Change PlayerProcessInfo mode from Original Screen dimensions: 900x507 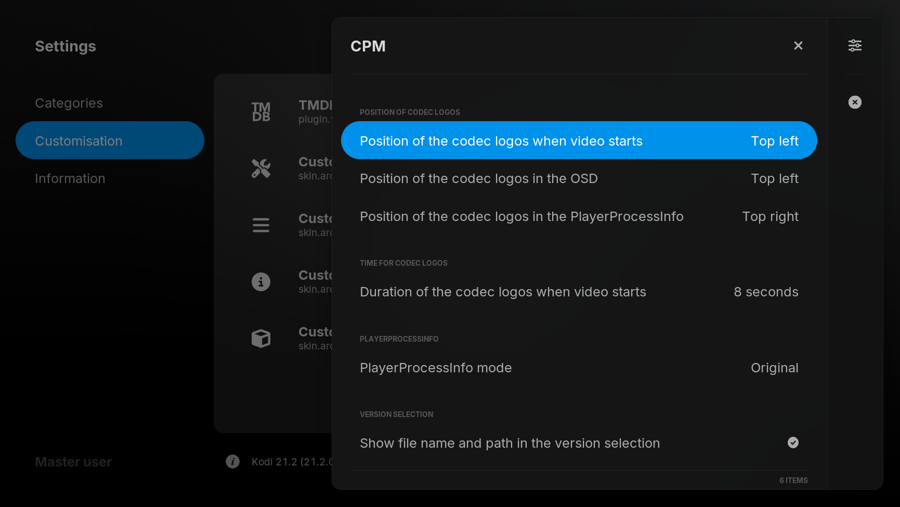pyautogui.click(x=579, y=368)
